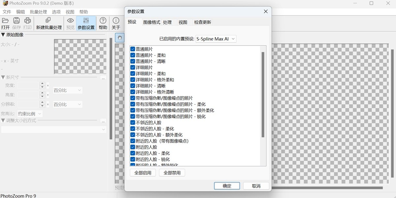The height and width of the screenshot is (198, 396).
Task: Uncheck 附近的人脸（带有图像噪点）preset
Action: click(132, 141)
